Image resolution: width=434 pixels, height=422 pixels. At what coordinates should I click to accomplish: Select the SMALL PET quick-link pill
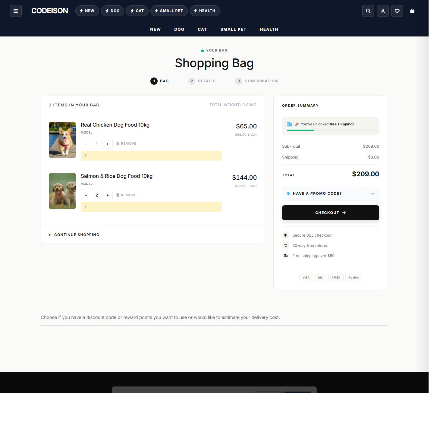point(169,11)
